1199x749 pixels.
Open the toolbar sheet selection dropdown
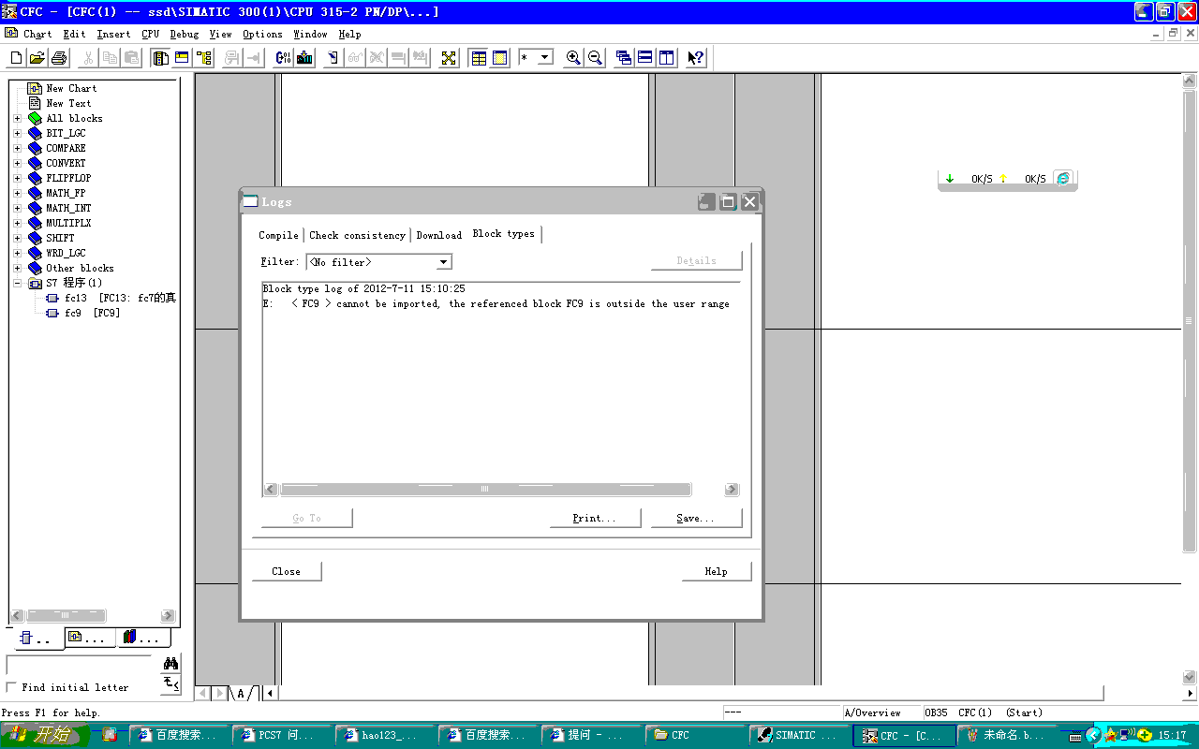point(544,58)
